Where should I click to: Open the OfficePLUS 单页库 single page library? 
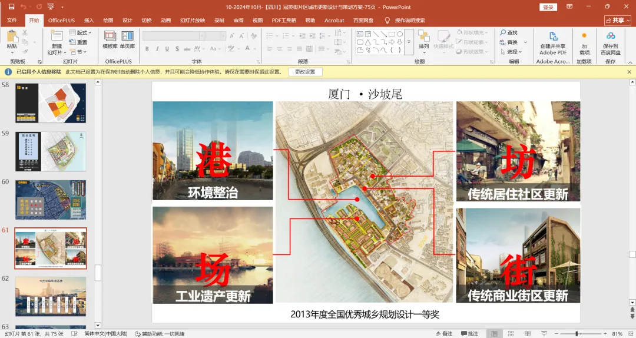click(127, 40)
